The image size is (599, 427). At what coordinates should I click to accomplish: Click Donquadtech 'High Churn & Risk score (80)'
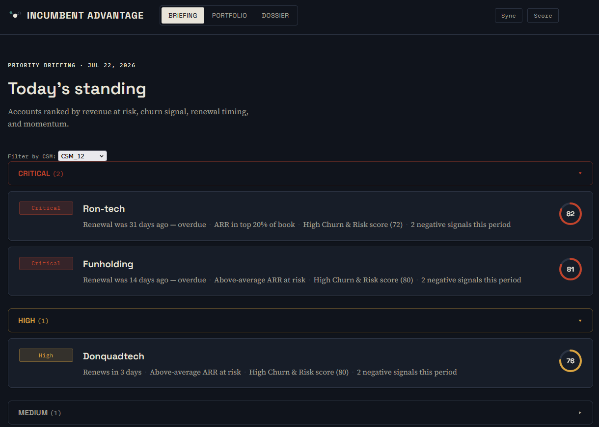pyautogui.click(x=299, y=372)
